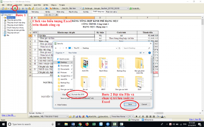Viewport: 204px width, 127px height.
Task: Click the Underline formatting icon
Action: [143, 117]
